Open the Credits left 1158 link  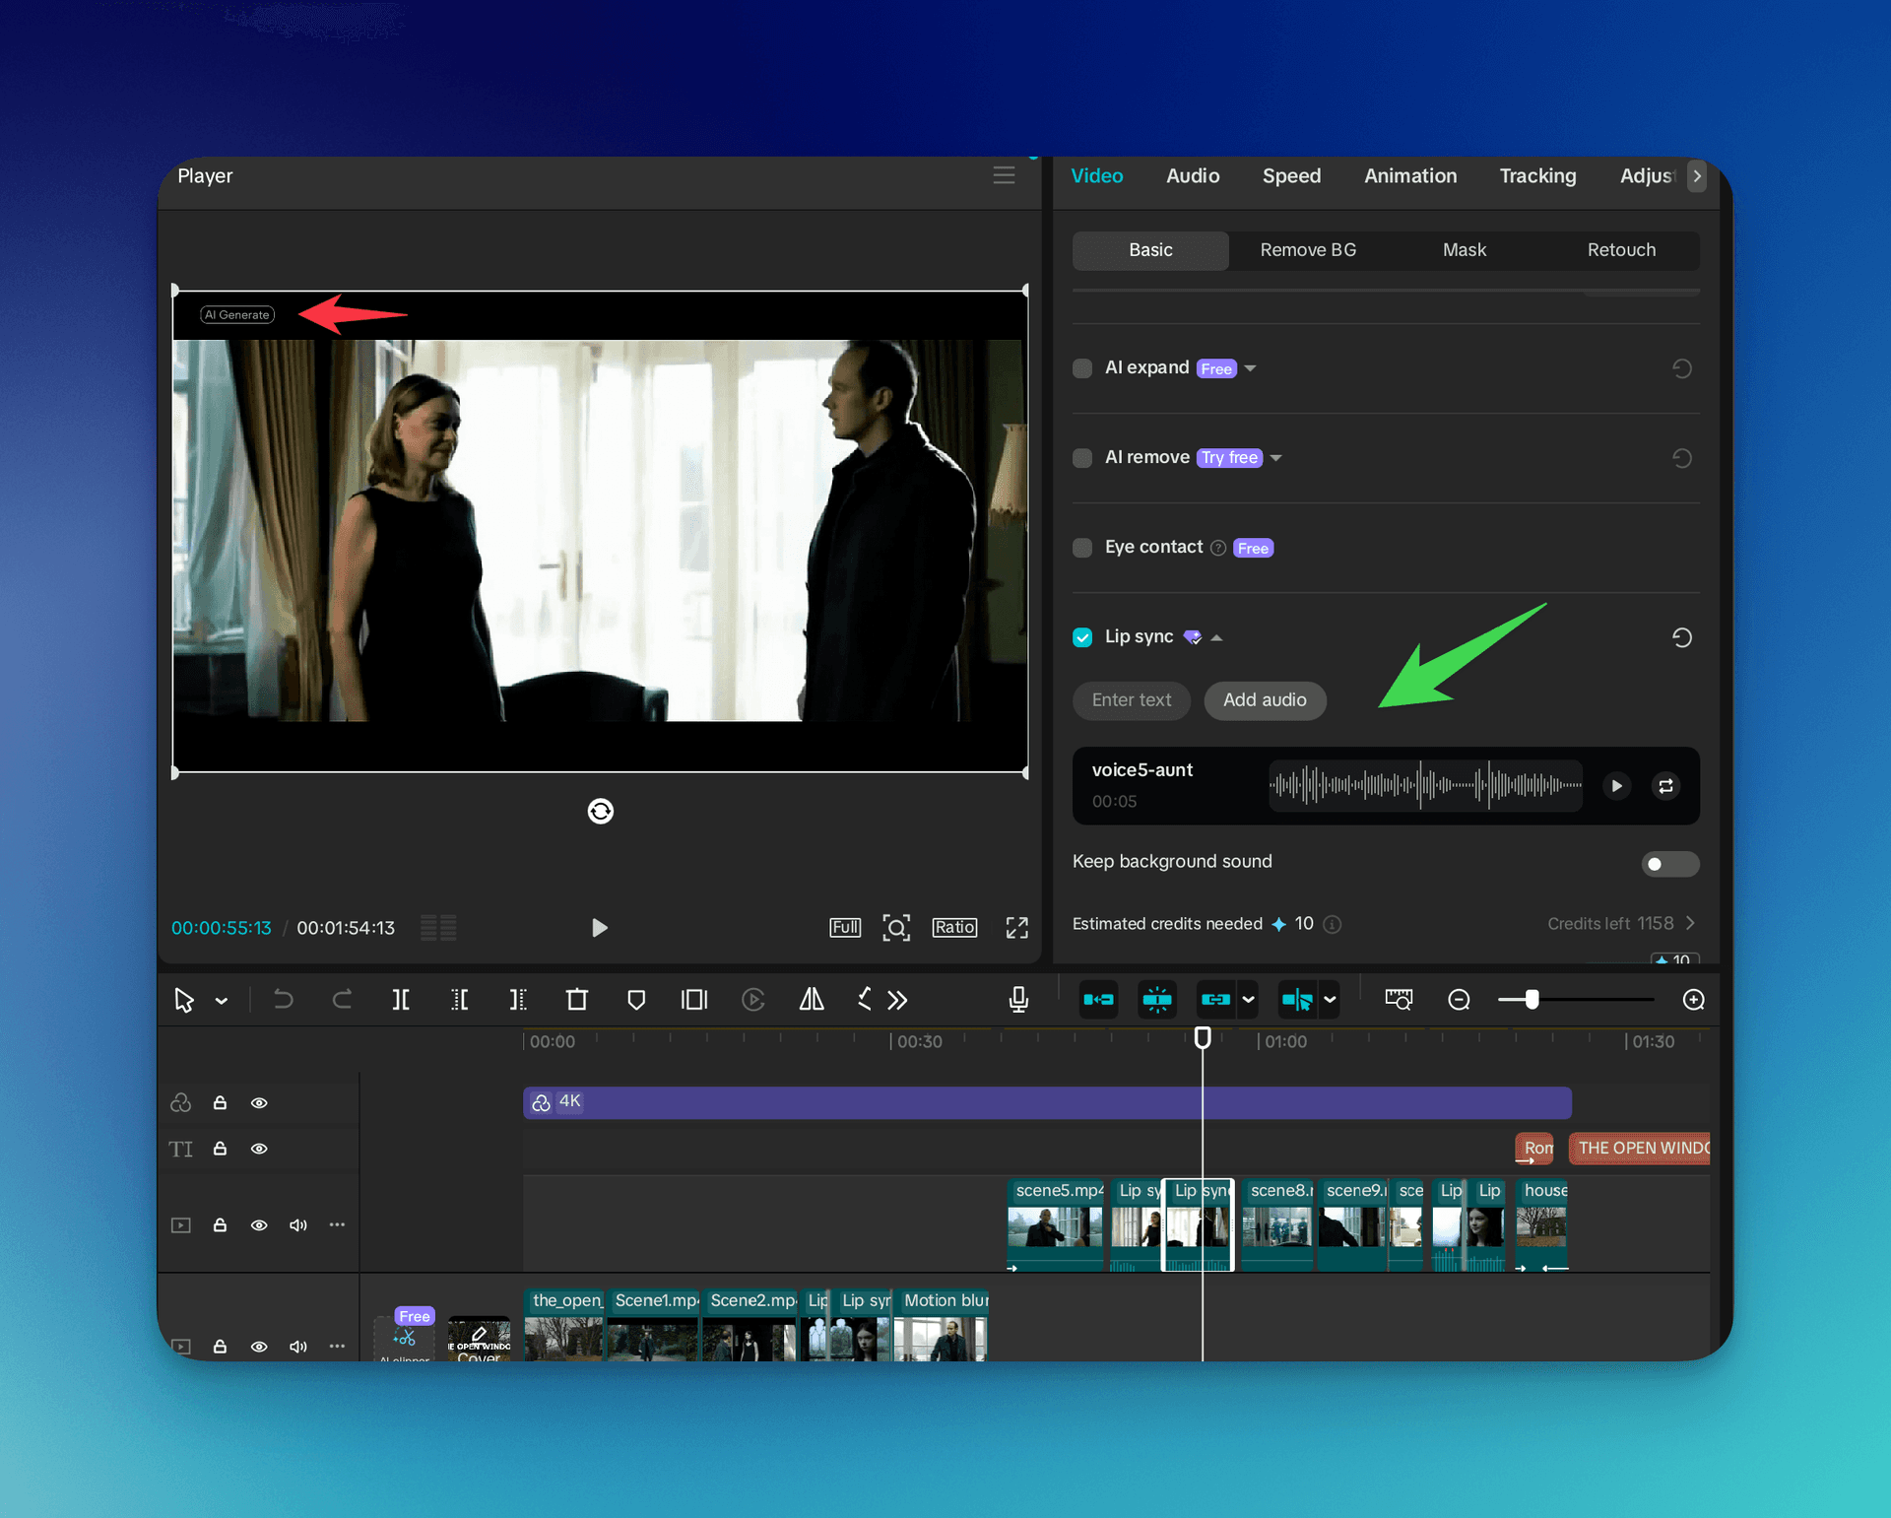pyautogui.click(x=1621, y=924)
